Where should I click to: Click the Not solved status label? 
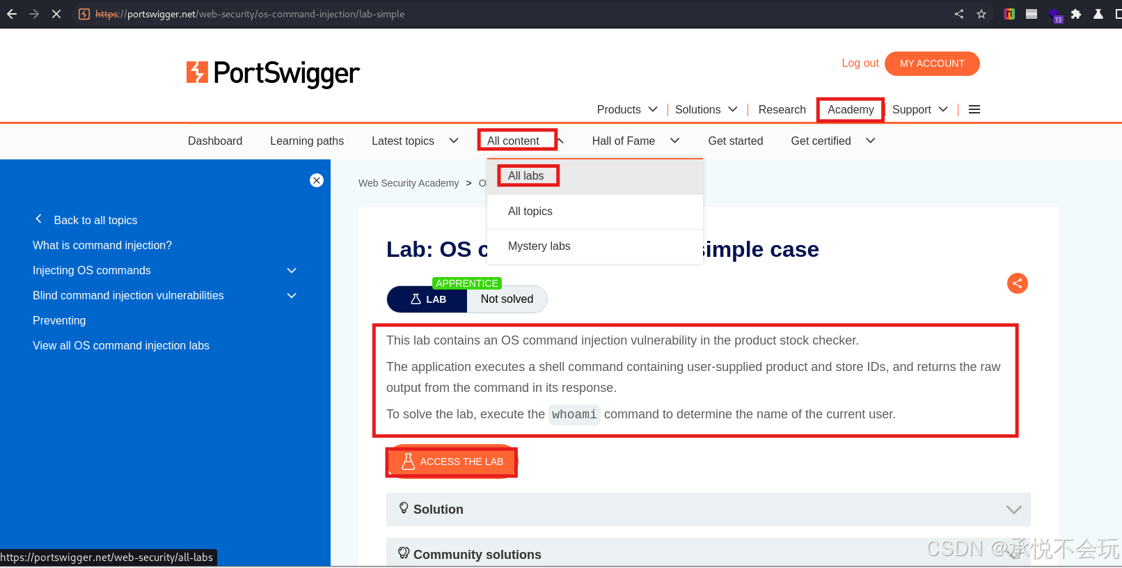[507, 299]
